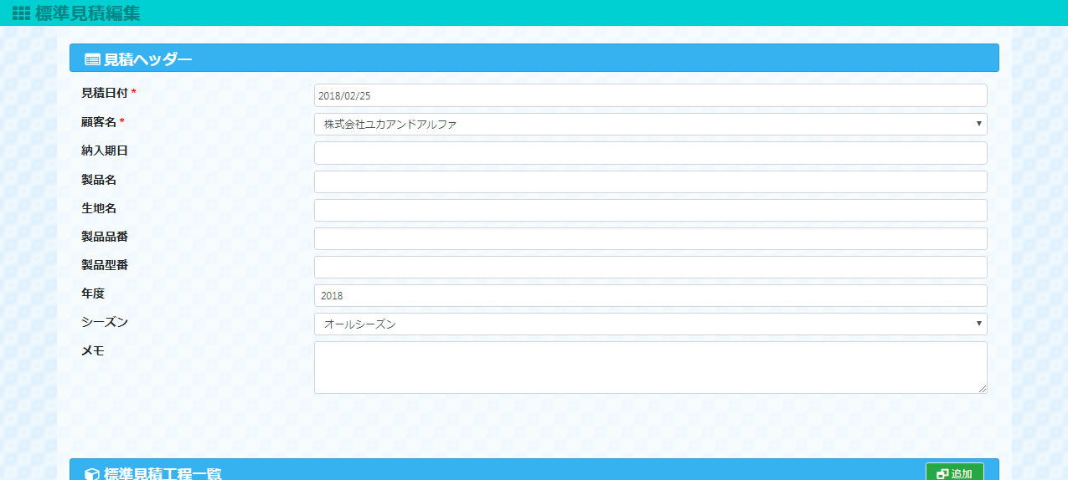Screen dimensions: 1068x480
Task: Click the 標準見積編集 page title text
Action: click(x=88, y=13)
